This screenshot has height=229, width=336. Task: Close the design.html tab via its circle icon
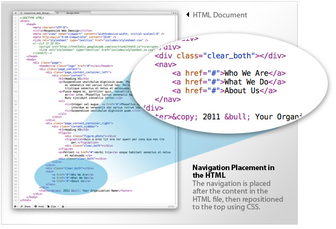tap(57, 13)
